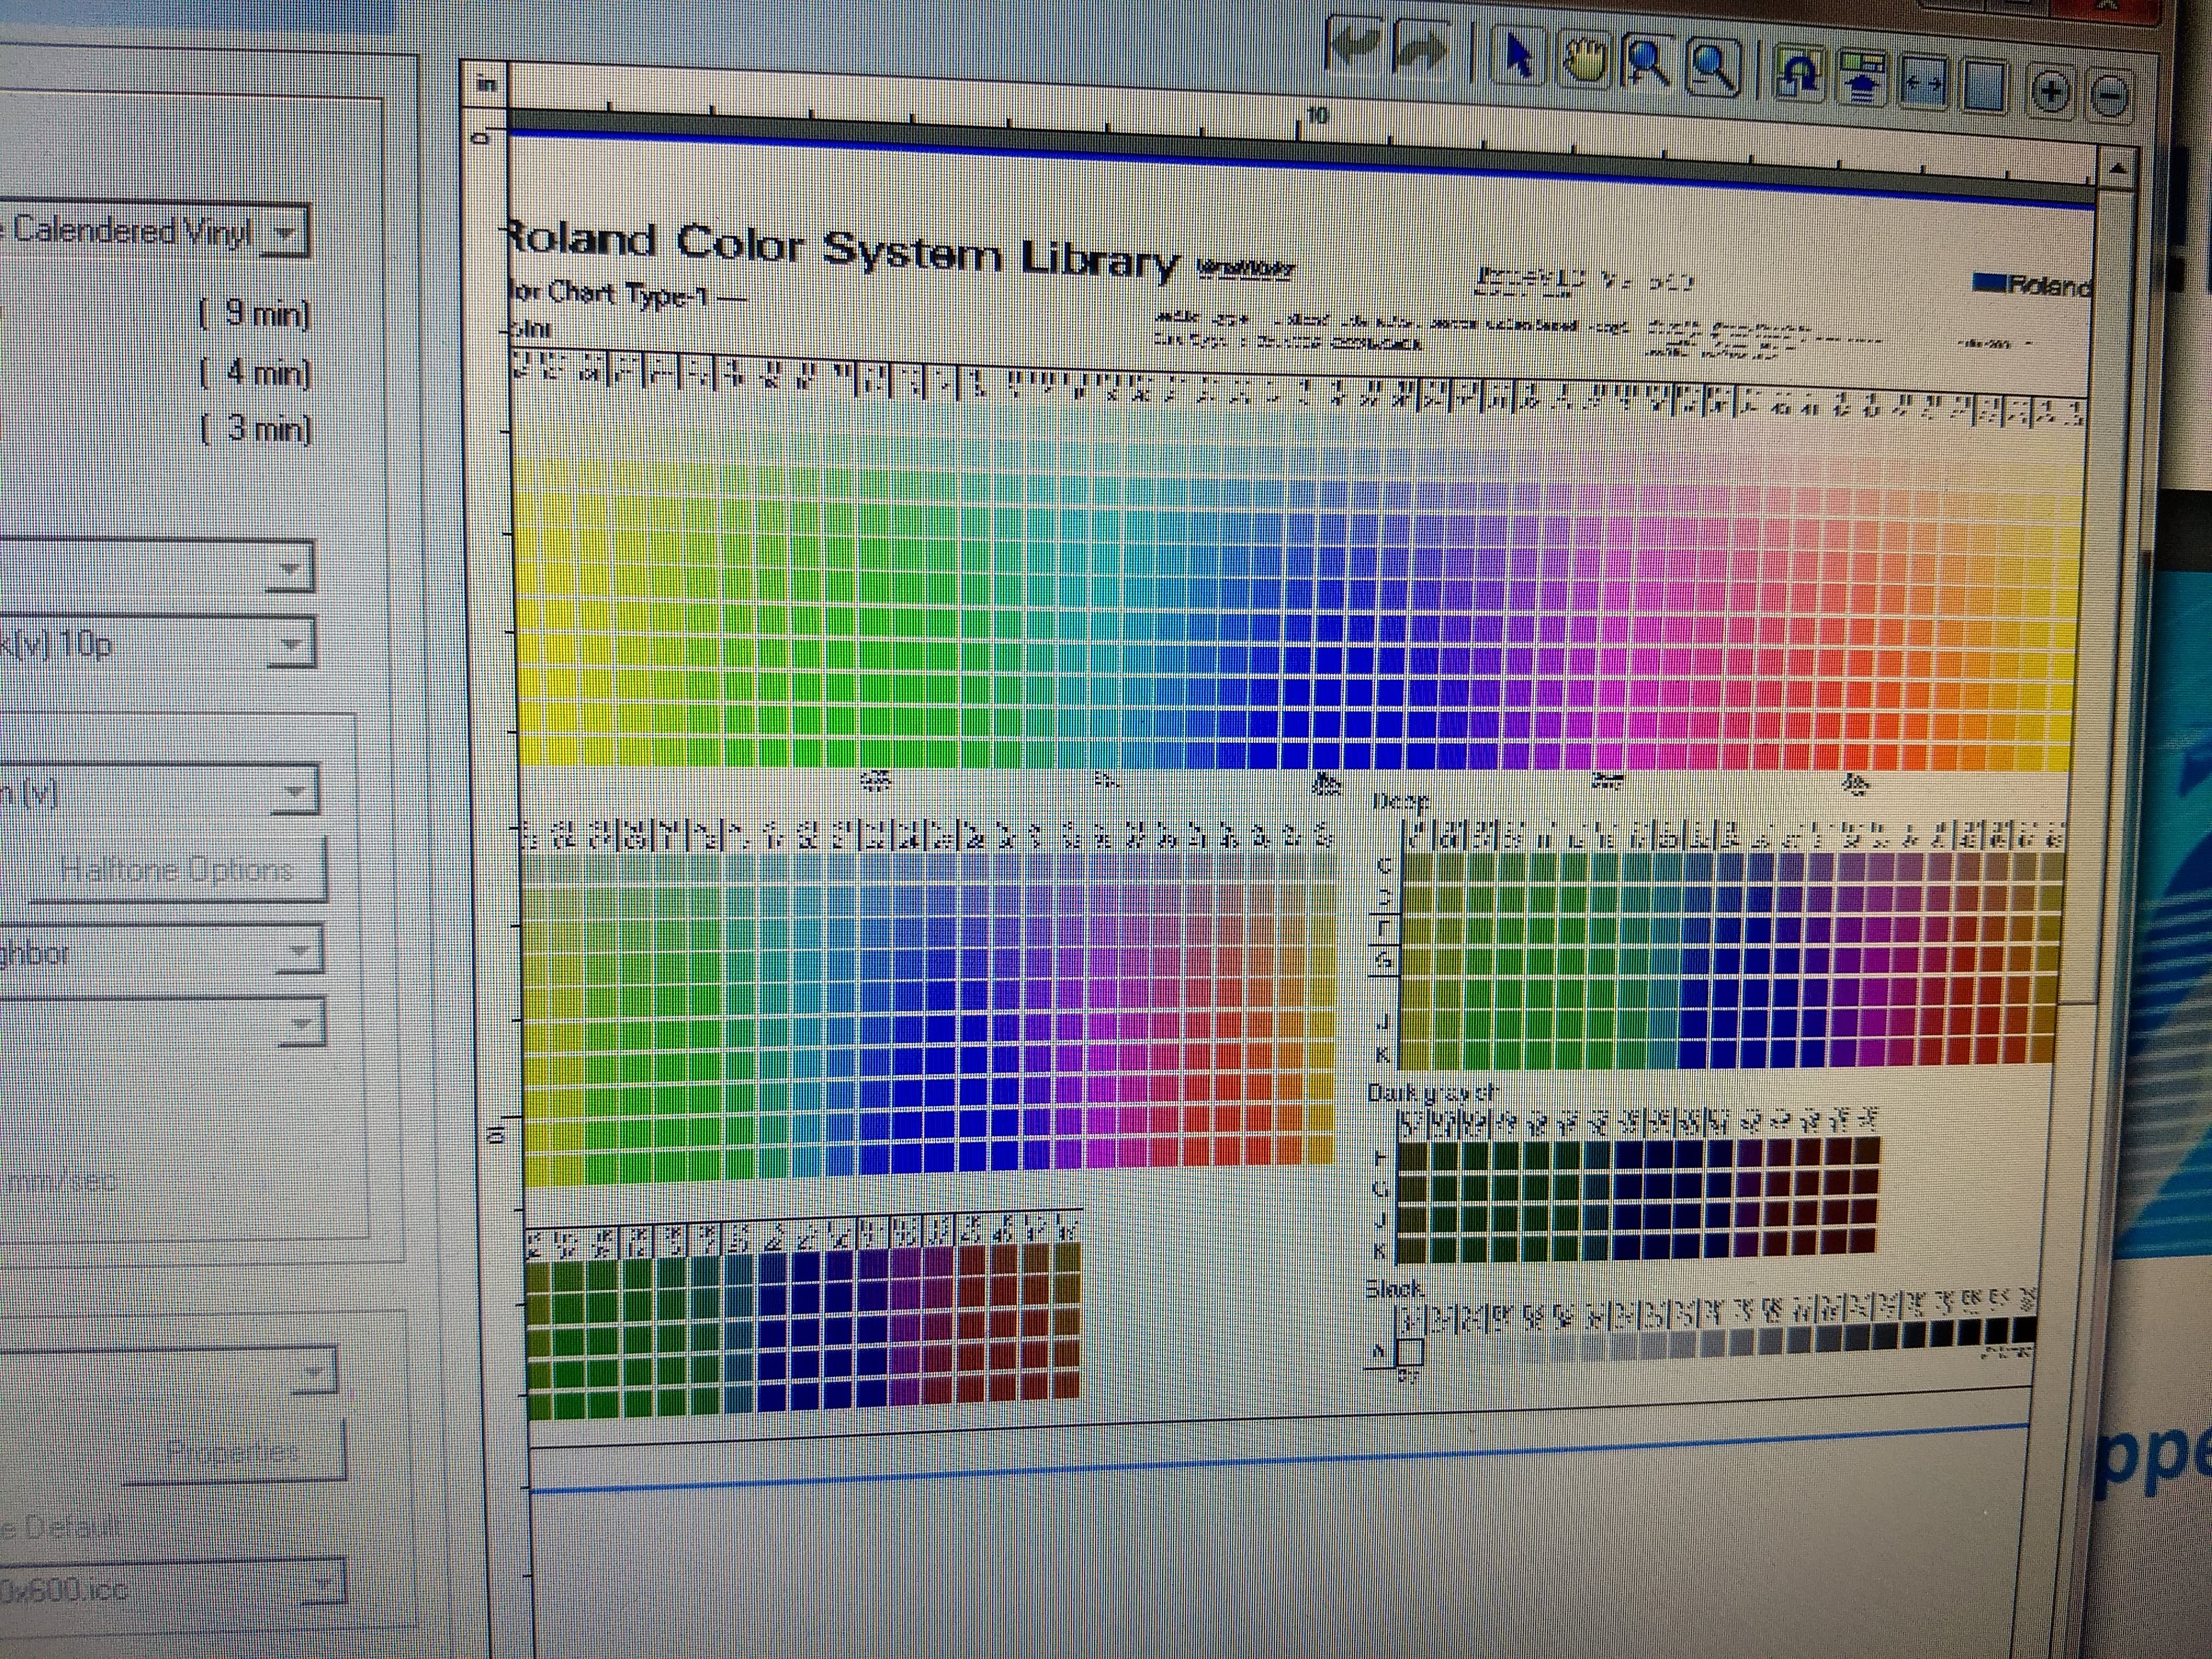Click the '( 3 min)' time estimate
The width and height of the screenshot is (2212, 1659).
pyautogui.click(x=255, y=429)
